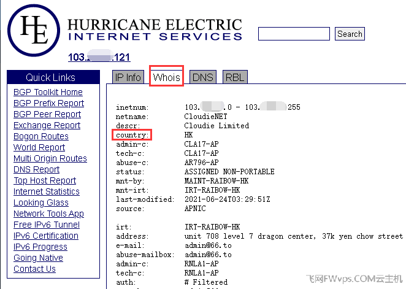Click the search input field

(294, 34)
